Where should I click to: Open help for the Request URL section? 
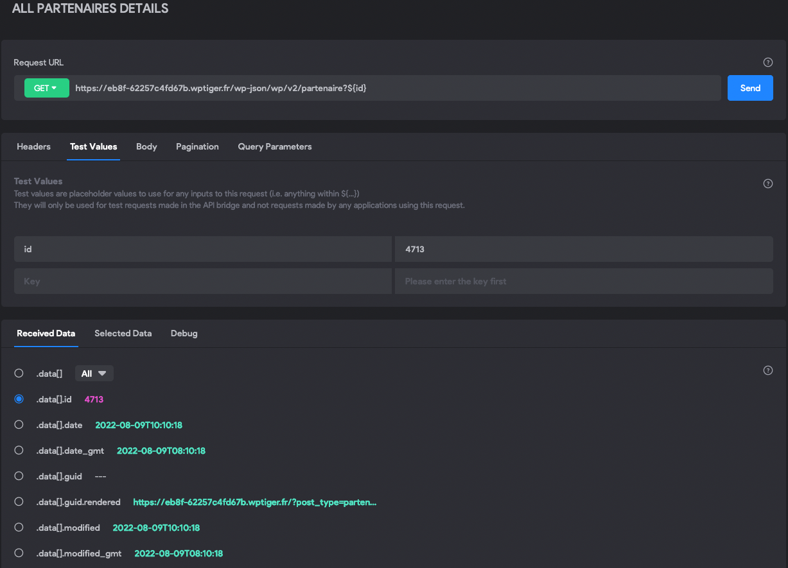click(767, 62)
